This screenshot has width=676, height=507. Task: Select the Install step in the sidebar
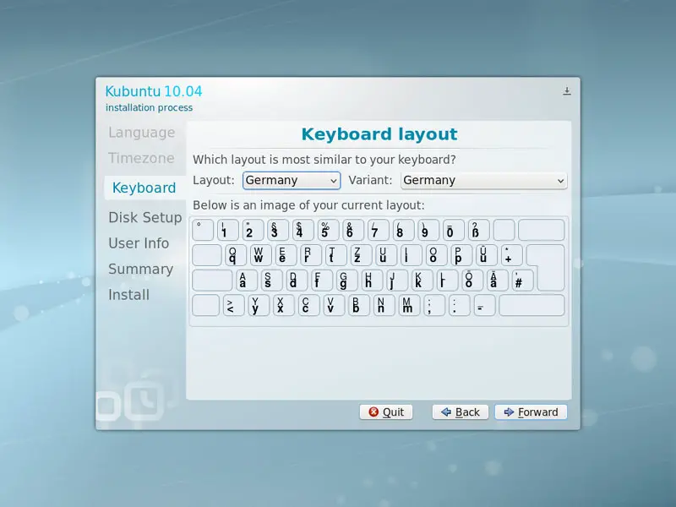pos(129,295)
